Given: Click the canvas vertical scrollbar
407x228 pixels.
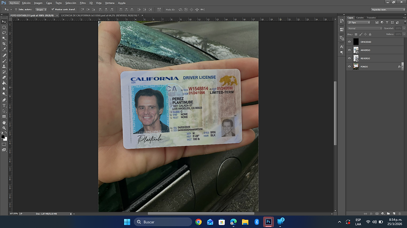Looking at the screenshot, I should click(x=335, y=113).
